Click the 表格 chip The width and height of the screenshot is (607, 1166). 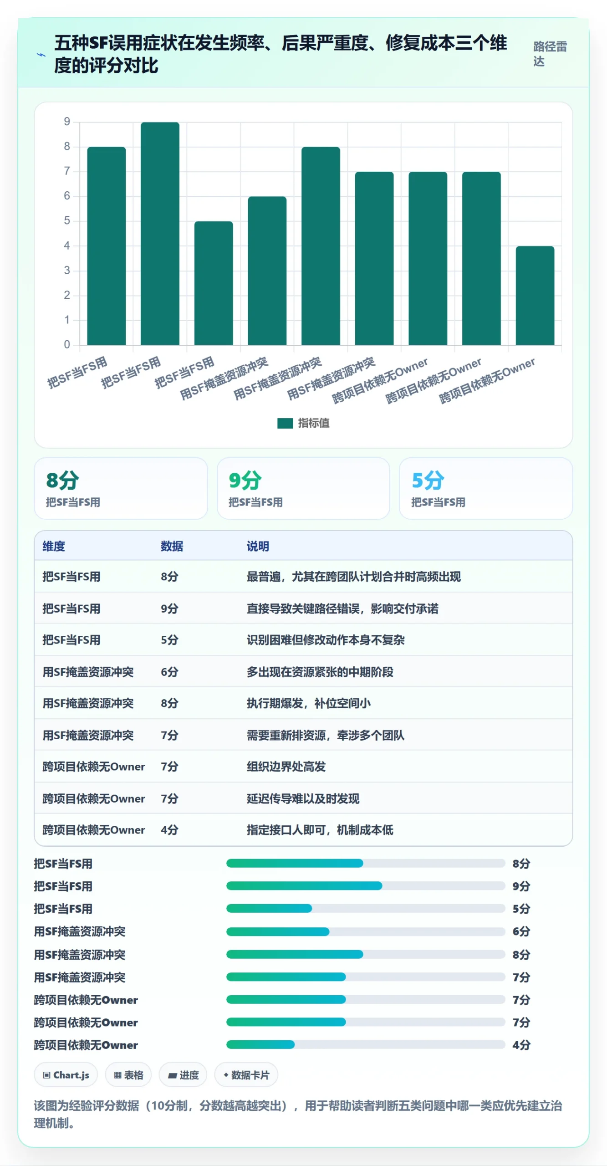(128, 1075)
